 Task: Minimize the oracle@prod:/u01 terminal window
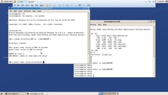pos(149,22)
